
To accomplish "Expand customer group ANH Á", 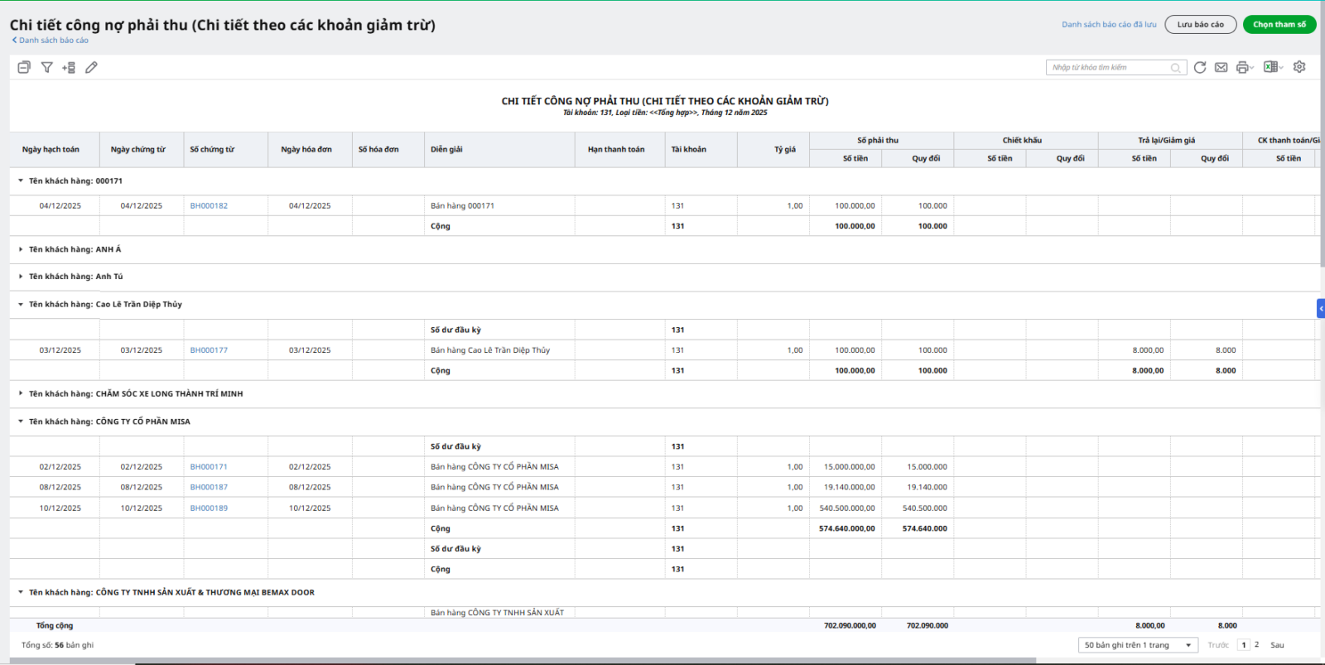I will [x=21, y=249].
